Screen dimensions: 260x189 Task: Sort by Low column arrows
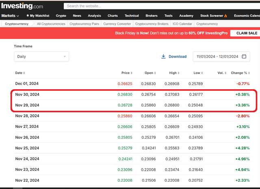tap(202, 73)
